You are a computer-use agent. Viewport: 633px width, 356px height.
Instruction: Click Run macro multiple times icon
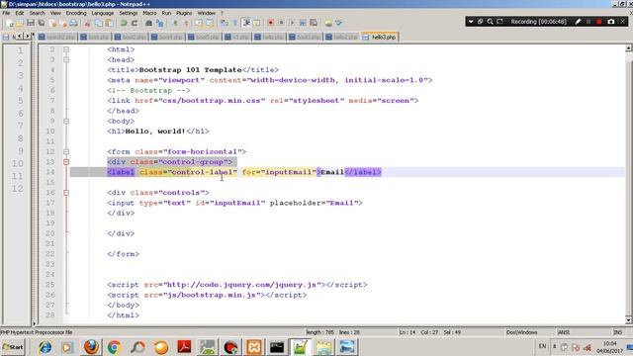(x=303, y=23)
